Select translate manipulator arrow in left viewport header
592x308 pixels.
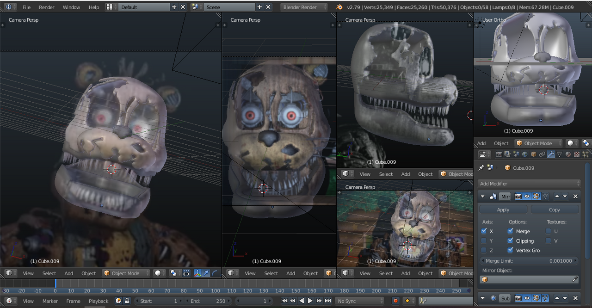click(x=206, y=273)
